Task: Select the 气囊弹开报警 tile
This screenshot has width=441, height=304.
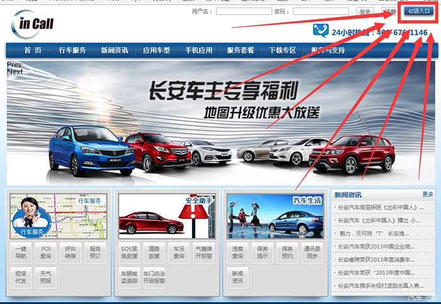Action: pos(203,252)
